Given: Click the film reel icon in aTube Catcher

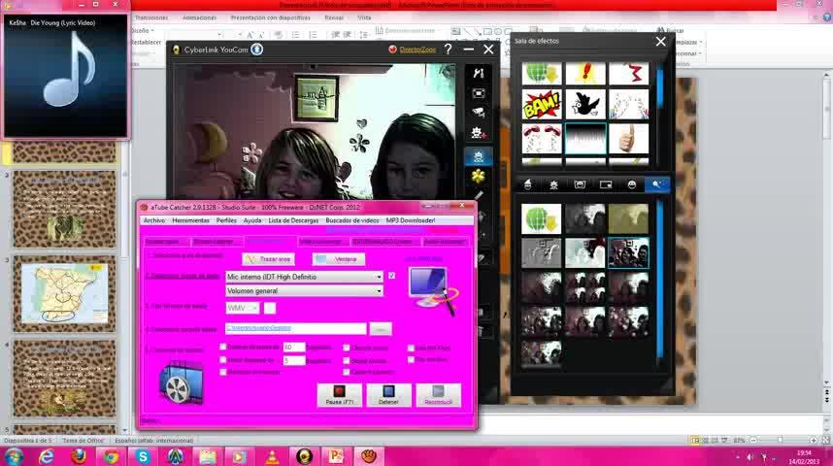Looking at the screenshot, I should tap(182, 383).
